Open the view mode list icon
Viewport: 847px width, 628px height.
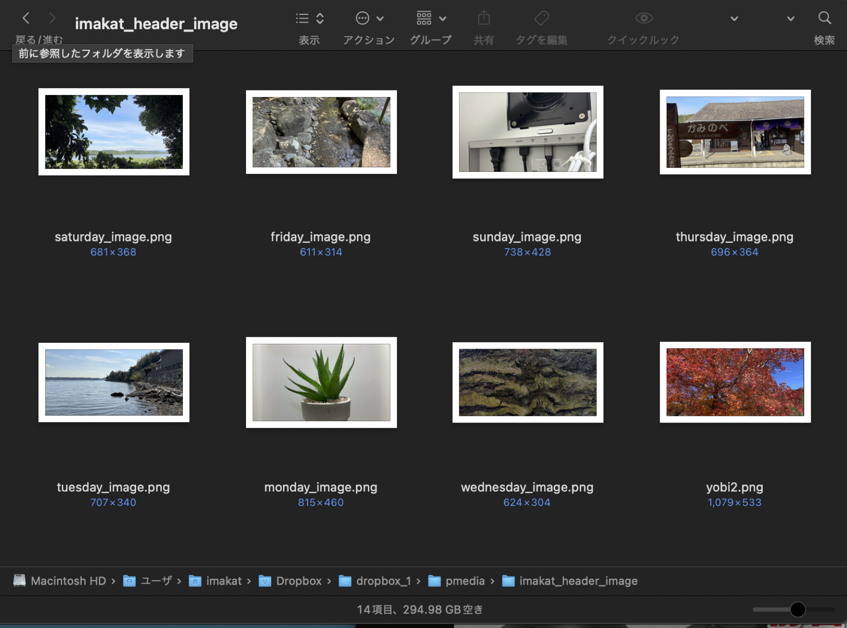point(303,19)
